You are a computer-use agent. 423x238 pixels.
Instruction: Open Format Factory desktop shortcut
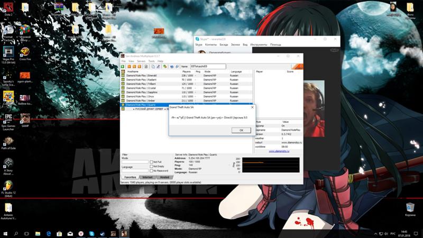click(8, 33)
